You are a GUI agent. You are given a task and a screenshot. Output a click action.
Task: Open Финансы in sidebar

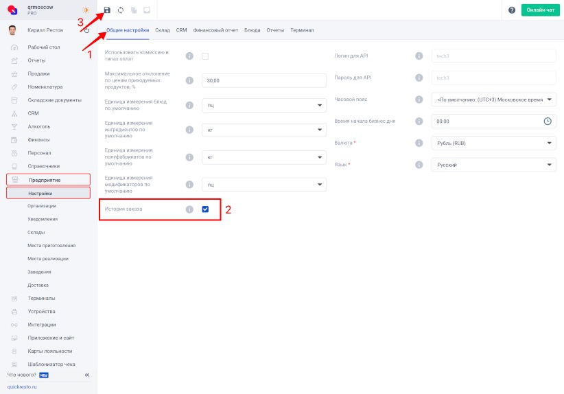click(38, 139)
